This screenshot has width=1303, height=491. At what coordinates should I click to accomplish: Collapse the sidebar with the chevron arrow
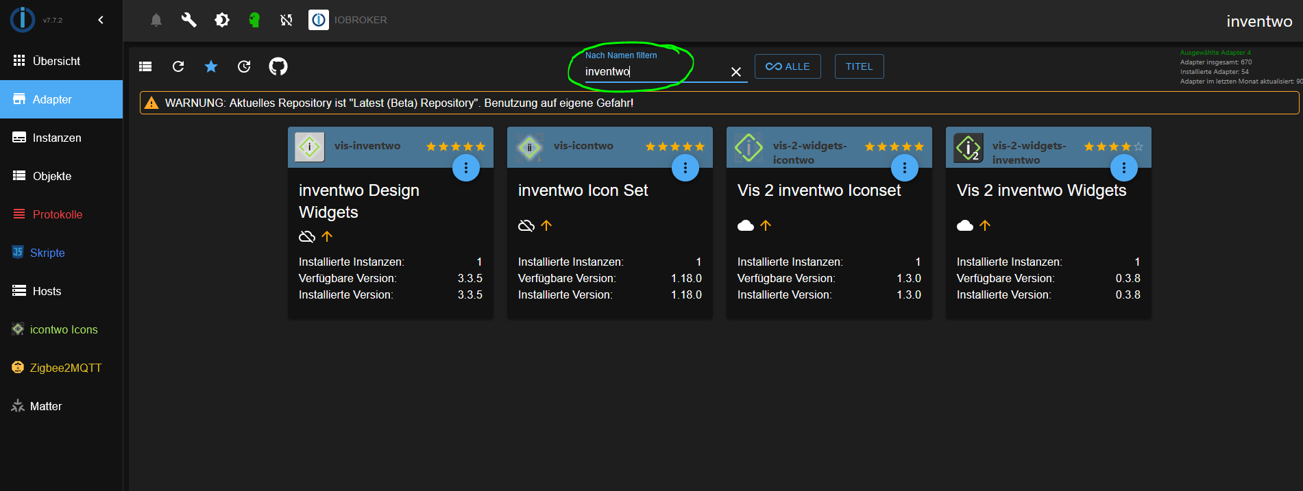click(101, 20)
